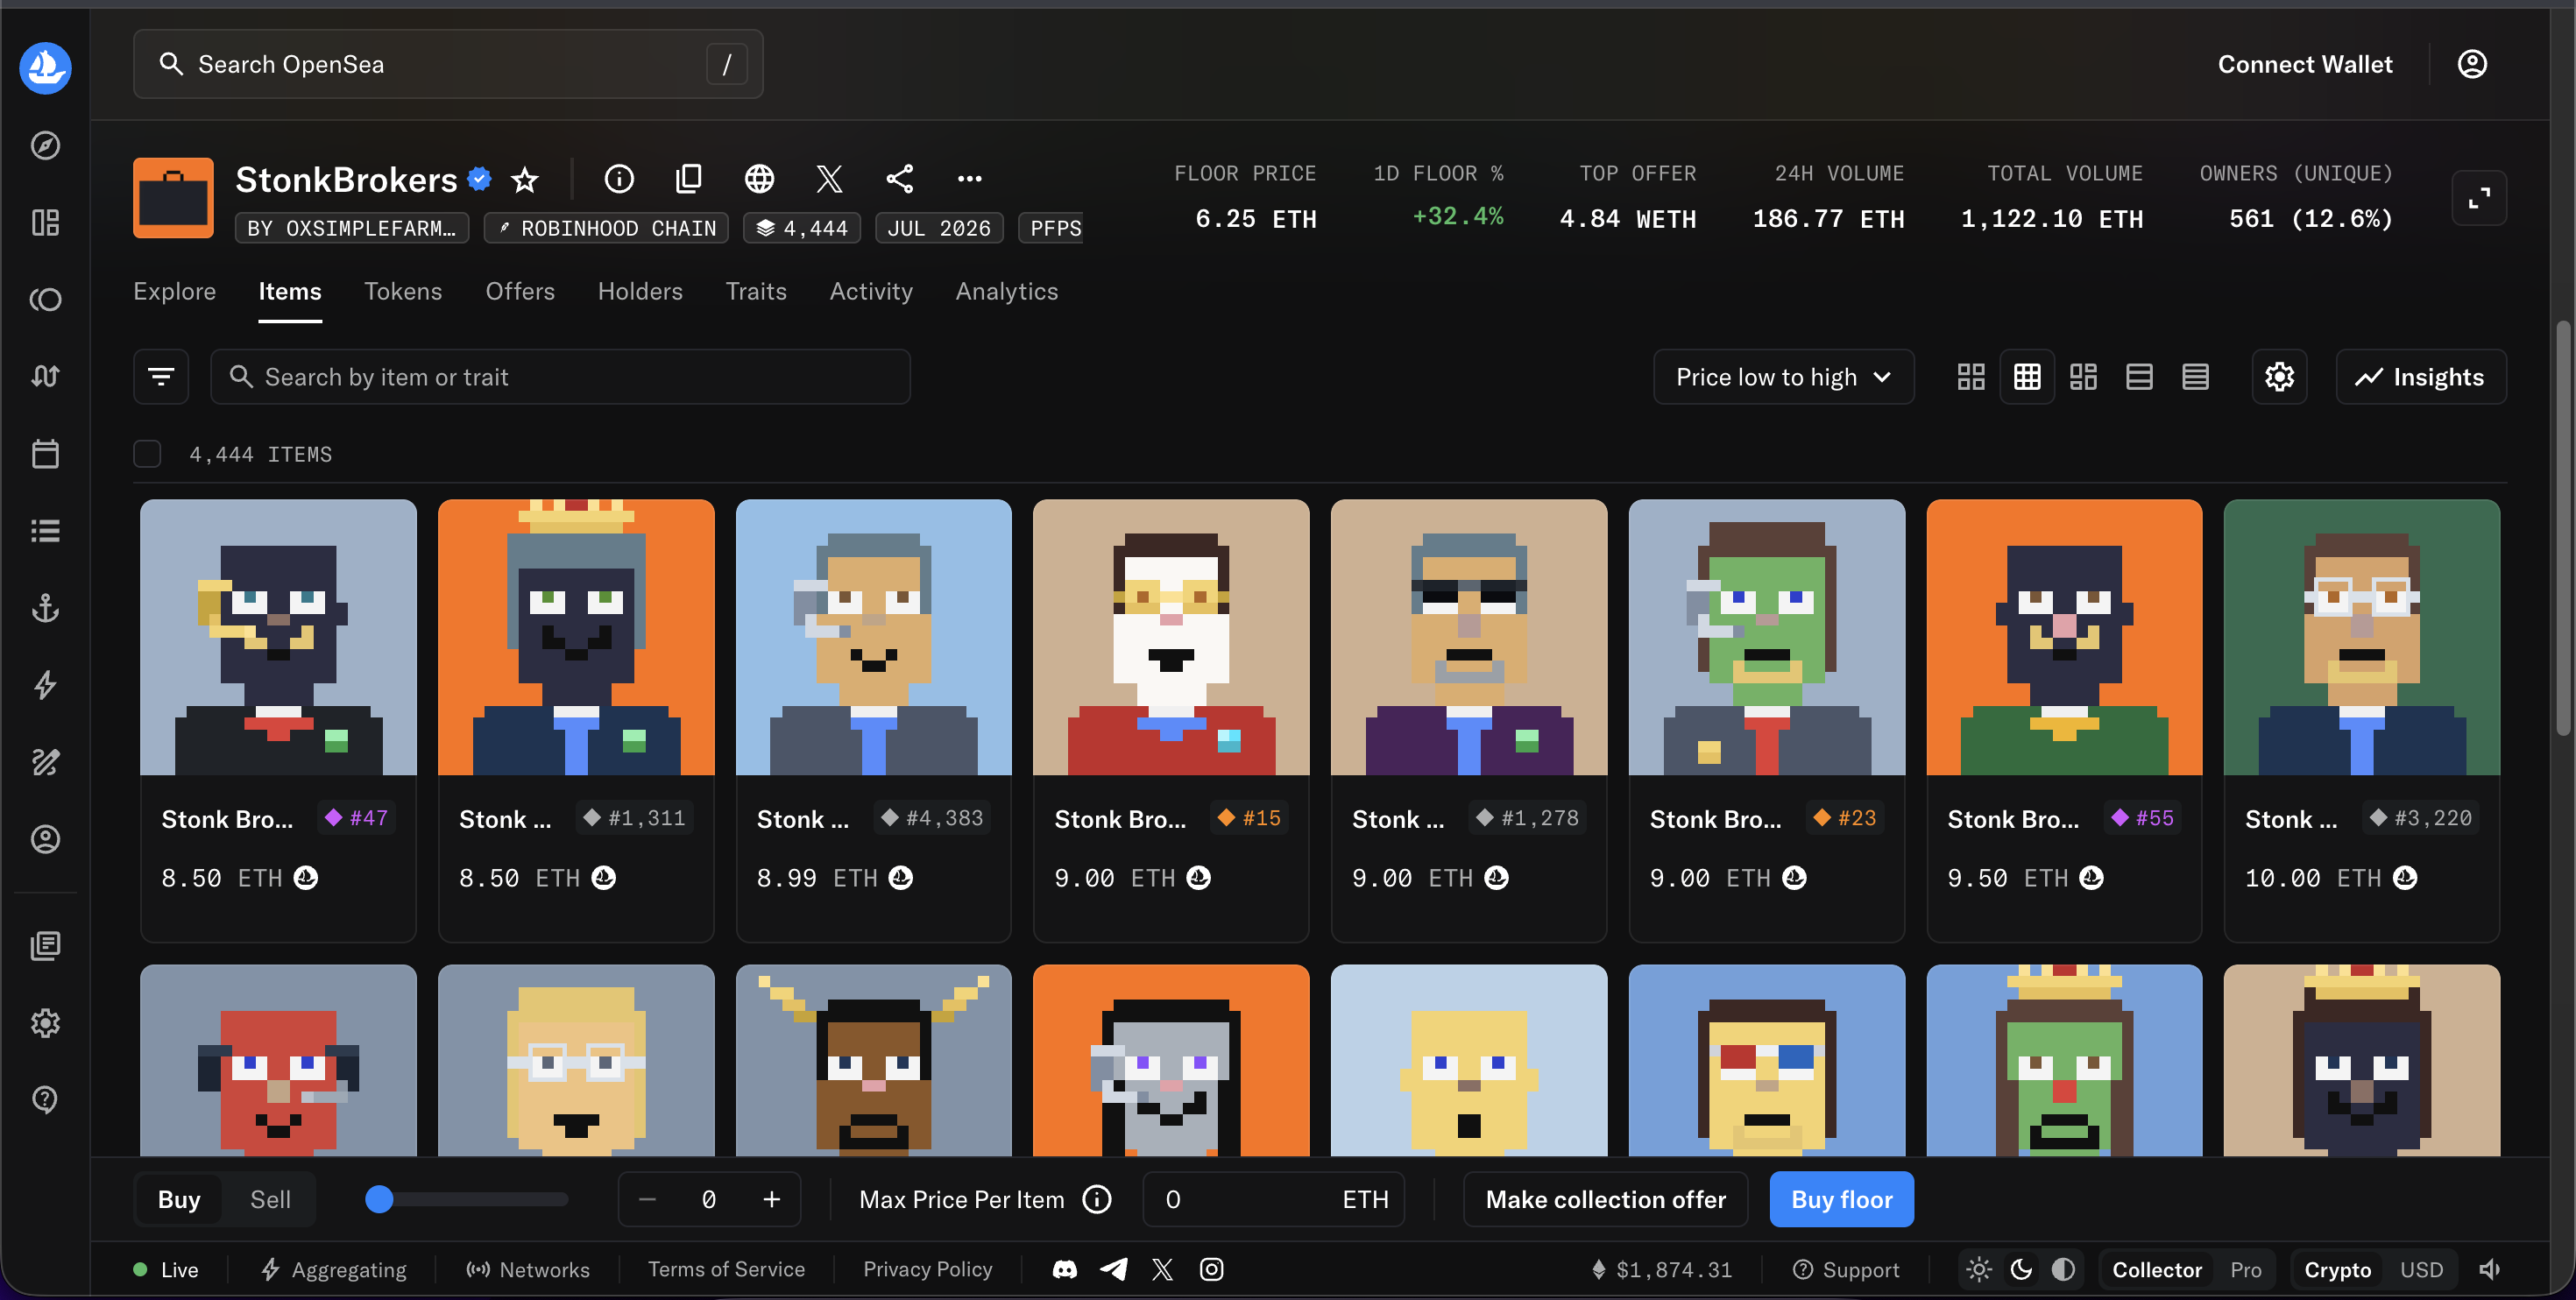Open the calendar drops sidebar icon
This screenshot has width=2576, height=1300.
click(45, 453)
